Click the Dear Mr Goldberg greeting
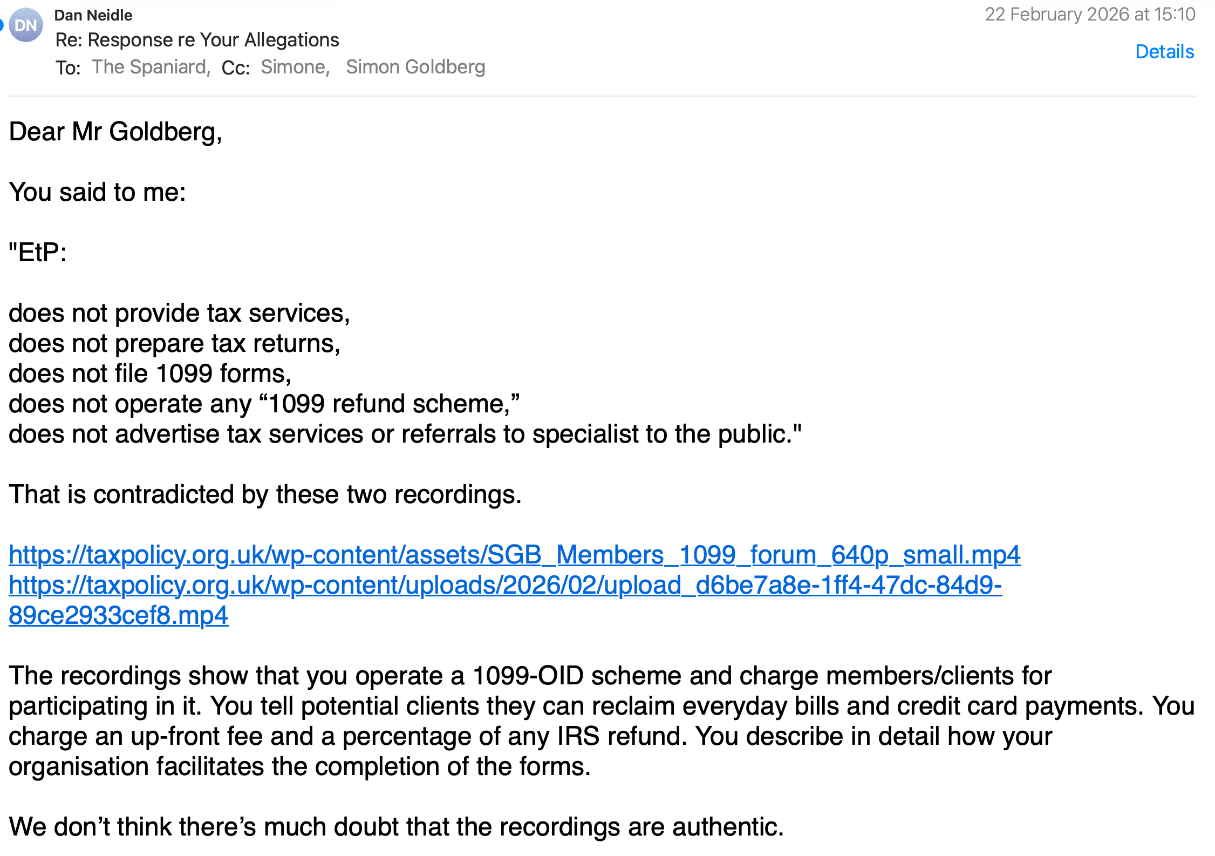The image size is (1215, 856). [x=115, y=132]
